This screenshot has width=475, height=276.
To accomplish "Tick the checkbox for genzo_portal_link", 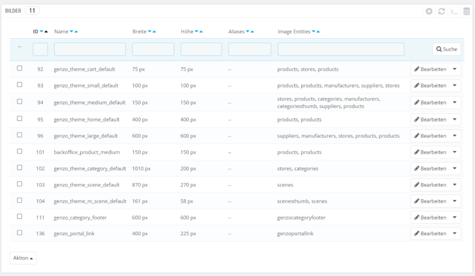I will [19, 233].
